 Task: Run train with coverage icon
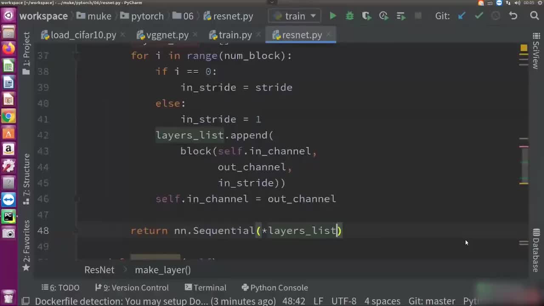tap(366, 16)
